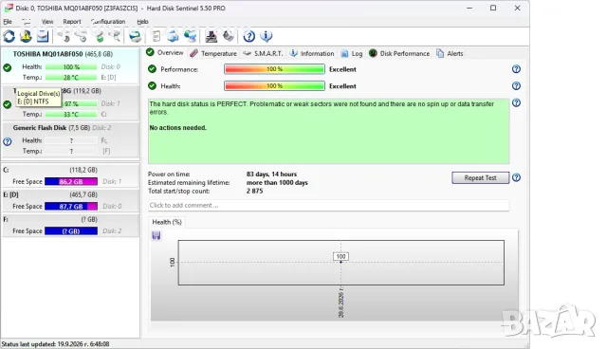Image resolution: width=607 pixels, height=349 pixels.
Task: Click the Performance 100 % bar
Action: tap(274, 69)
